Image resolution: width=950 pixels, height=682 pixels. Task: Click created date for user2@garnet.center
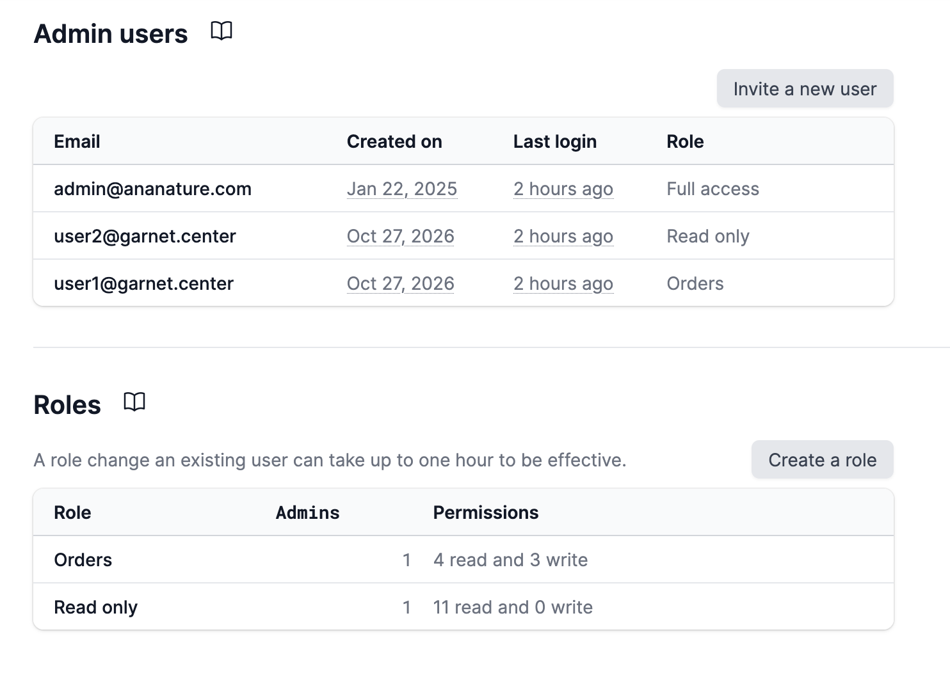[401, 236]
